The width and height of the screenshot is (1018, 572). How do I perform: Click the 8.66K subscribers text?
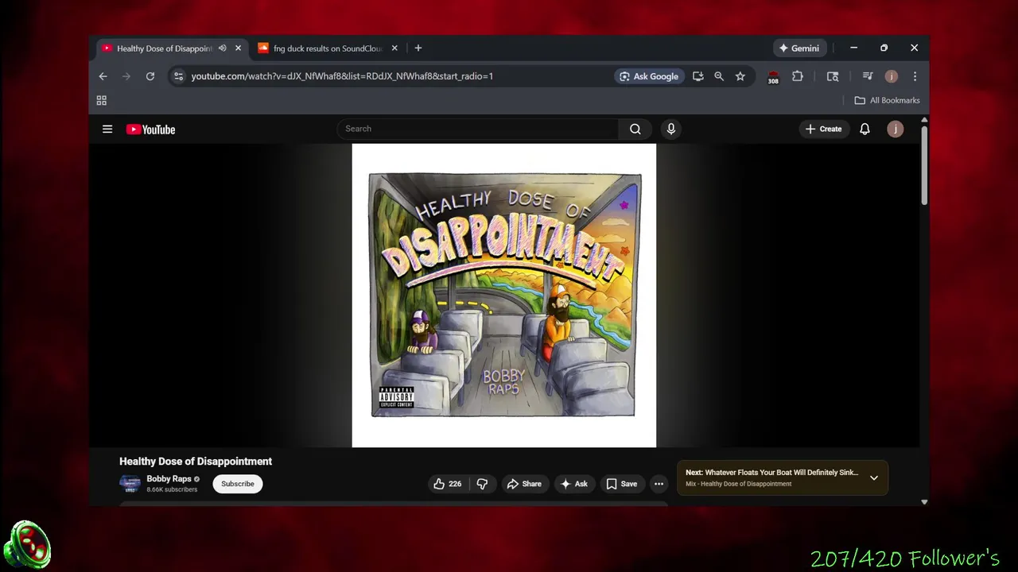172,490
